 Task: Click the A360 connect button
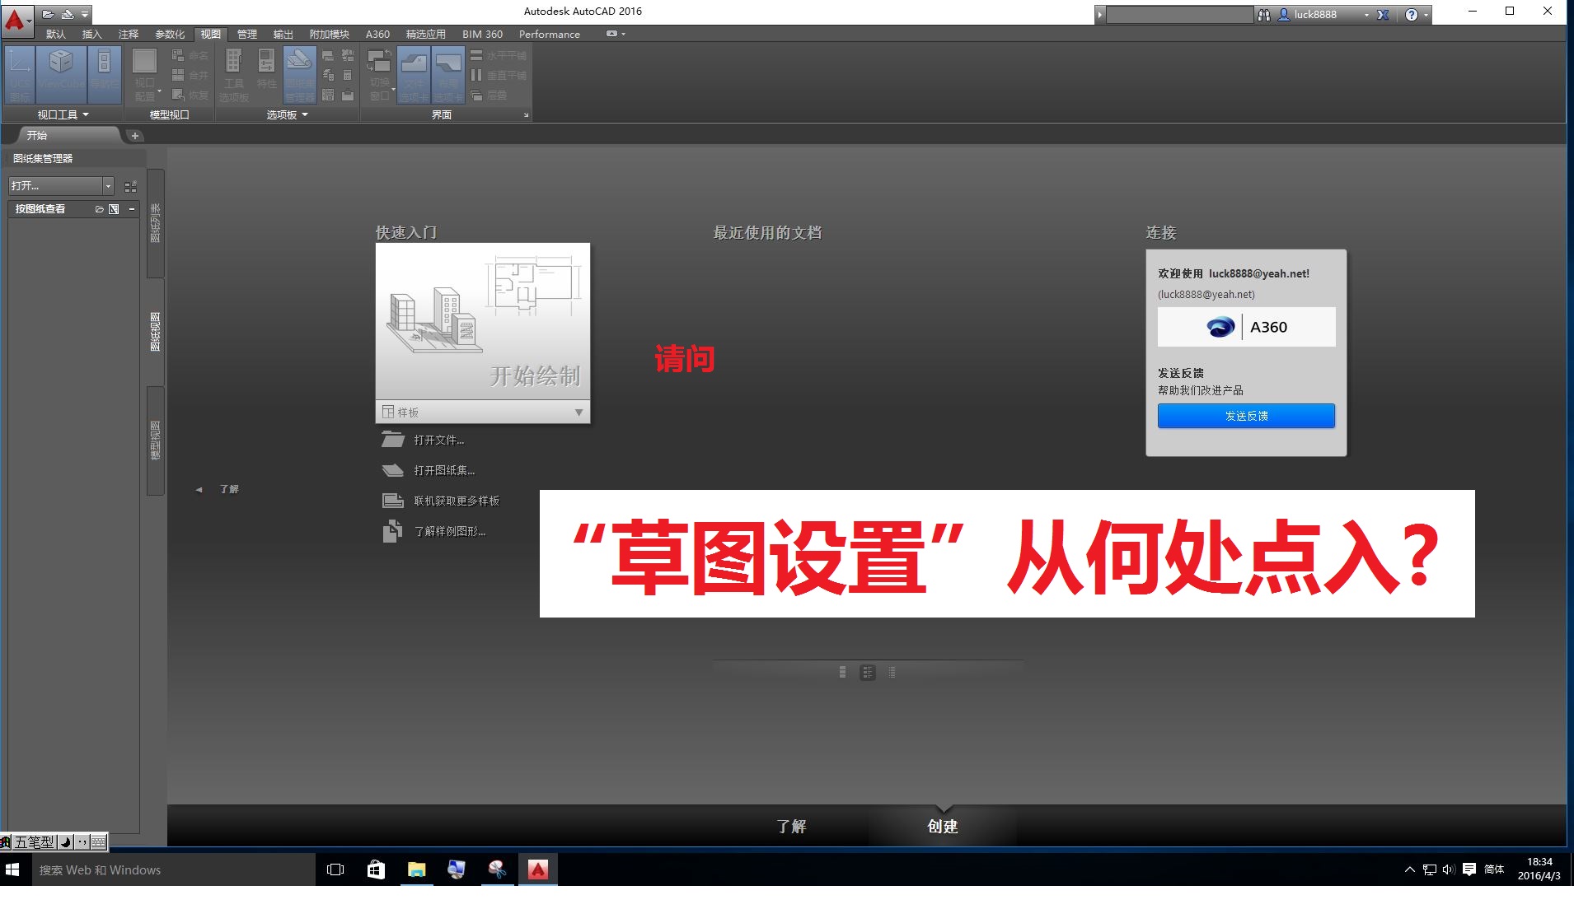pos(1246,327)
